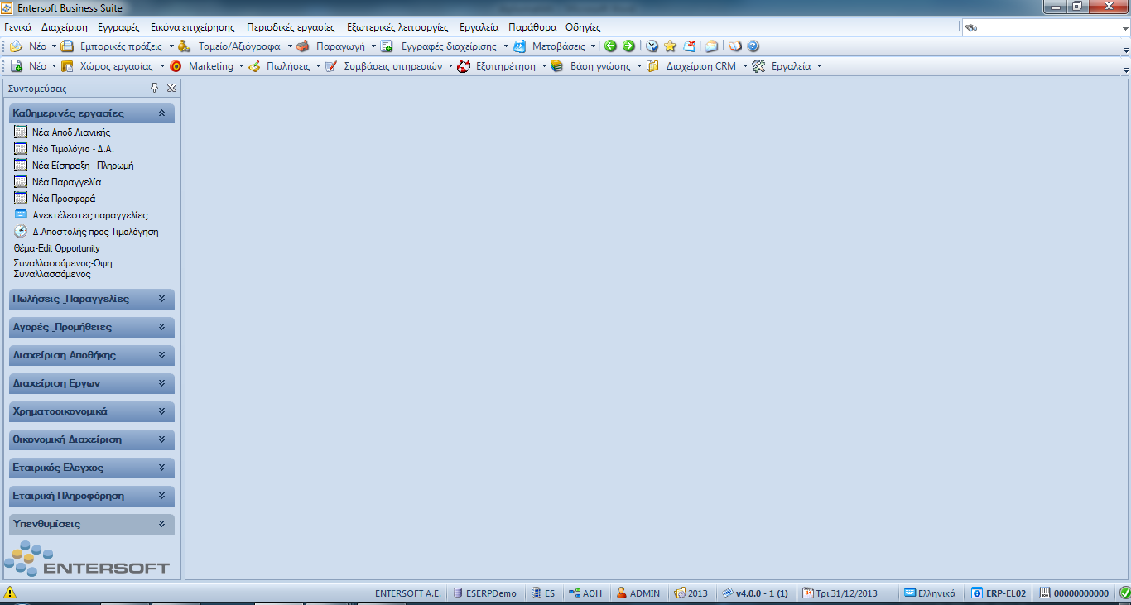1131x605 pixels.
Task: Click the Διαχείριση CRM icon
Action: tap(653, 66)
